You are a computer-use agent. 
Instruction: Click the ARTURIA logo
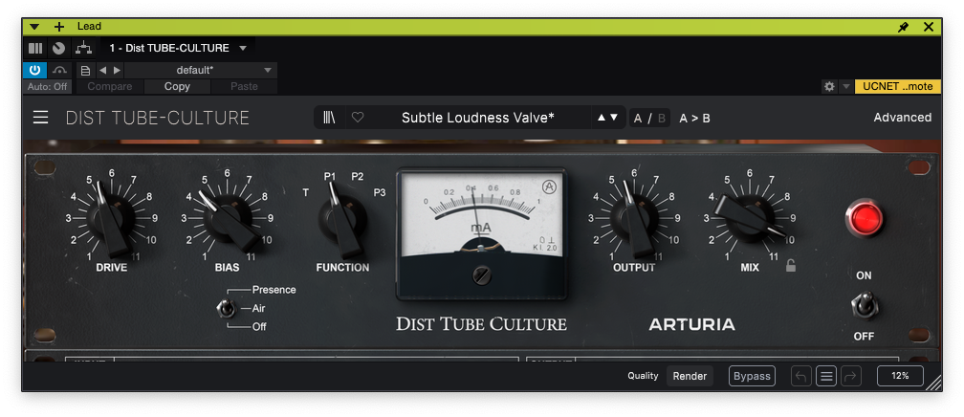pos(691,324)
